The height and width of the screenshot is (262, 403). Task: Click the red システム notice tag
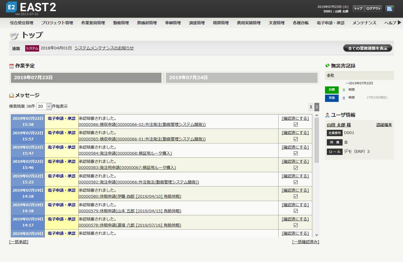pos(32,48)
